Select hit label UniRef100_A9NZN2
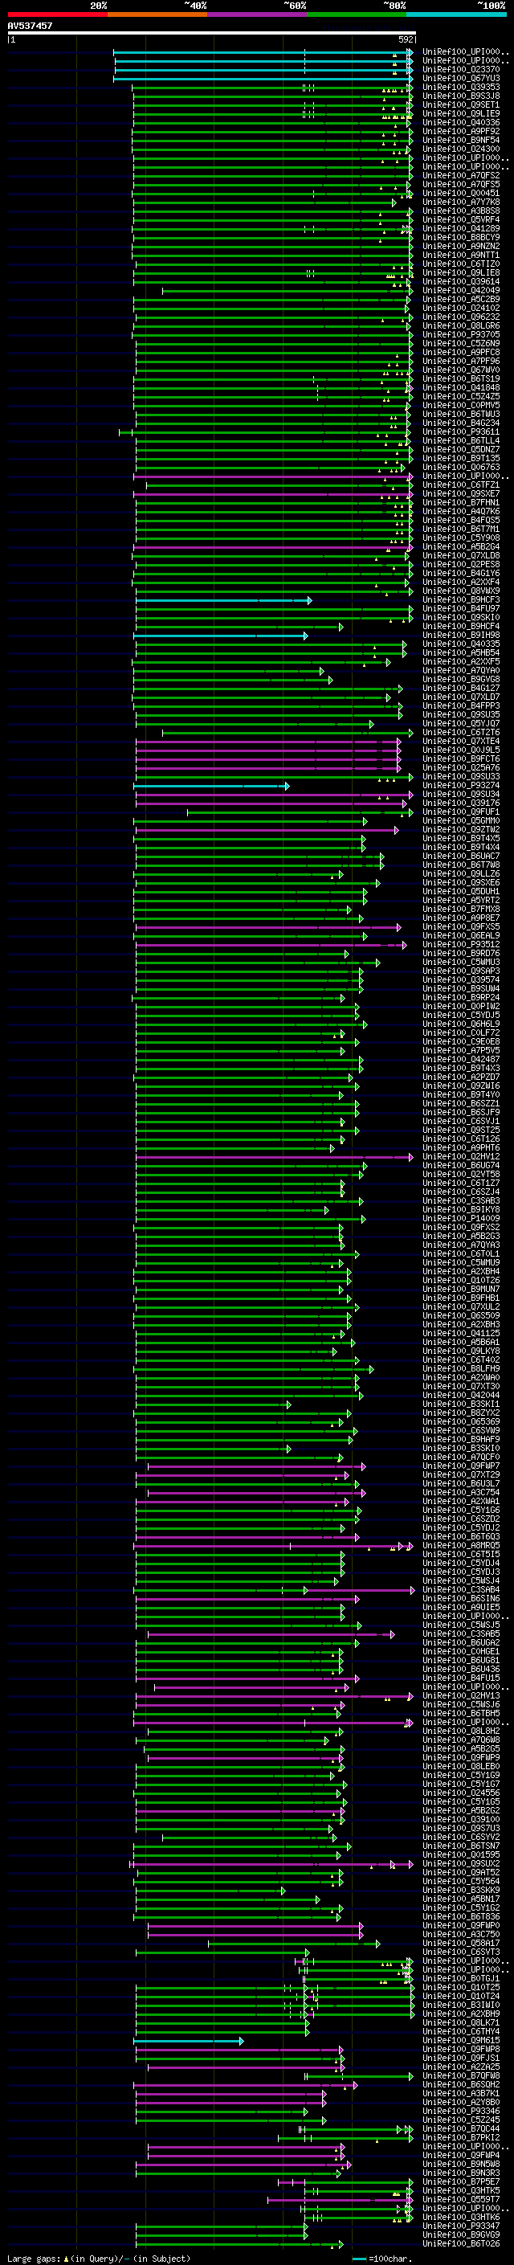 pos(461,246)
